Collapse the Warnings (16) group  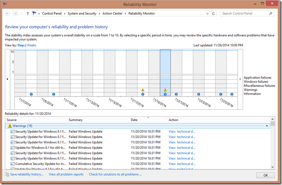click(267, 126)
